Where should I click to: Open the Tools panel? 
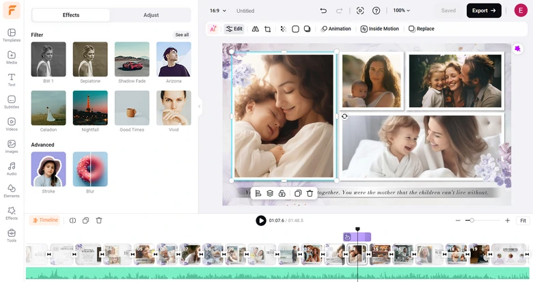12,236
